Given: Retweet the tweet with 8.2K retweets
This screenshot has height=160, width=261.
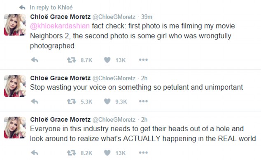Looking at the screenshot, I should point(71,153).
